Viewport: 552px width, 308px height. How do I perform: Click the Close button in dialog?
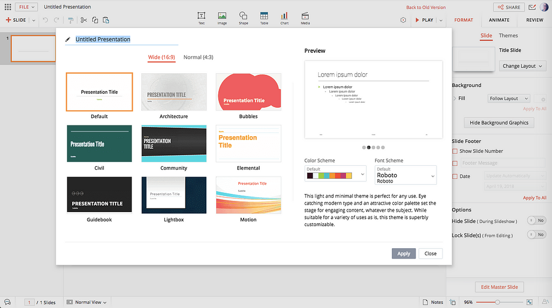[430, 254]
